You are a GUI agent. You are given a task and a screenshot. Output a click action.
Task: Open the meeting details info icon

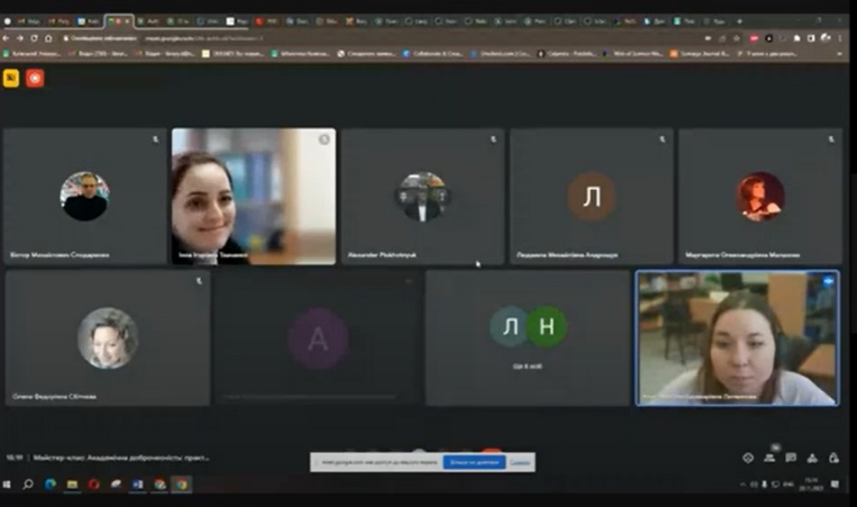747,457
